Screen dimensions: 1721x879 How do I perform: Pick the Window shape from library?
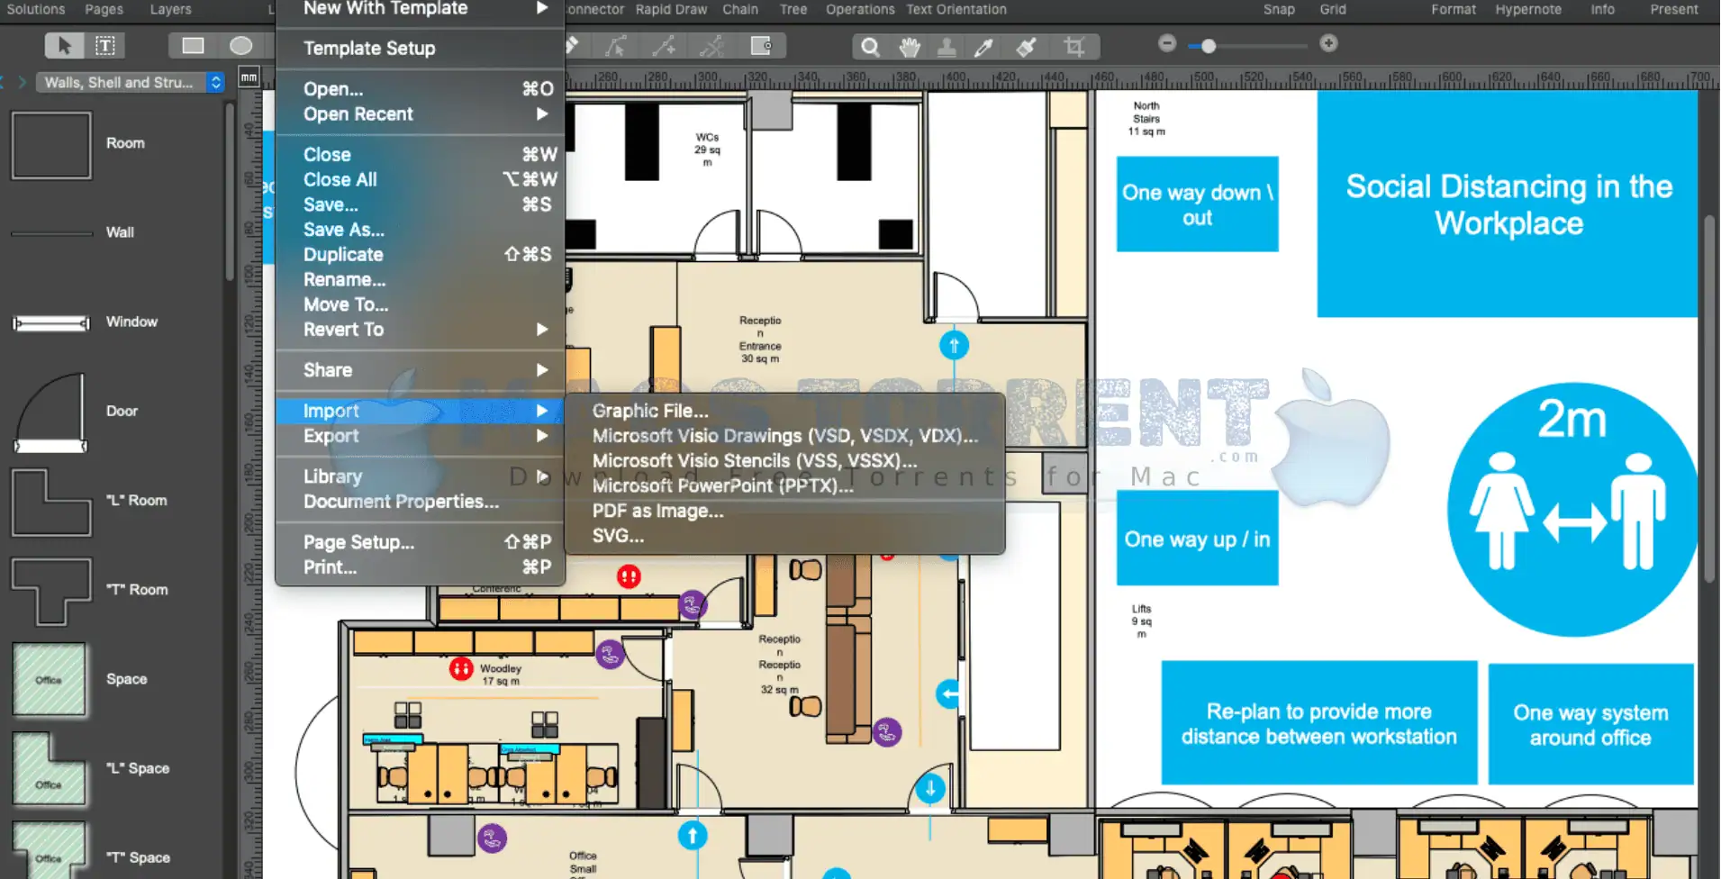51,322
